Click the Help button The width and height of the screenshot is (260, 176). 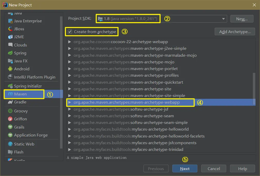coord(242,169)
